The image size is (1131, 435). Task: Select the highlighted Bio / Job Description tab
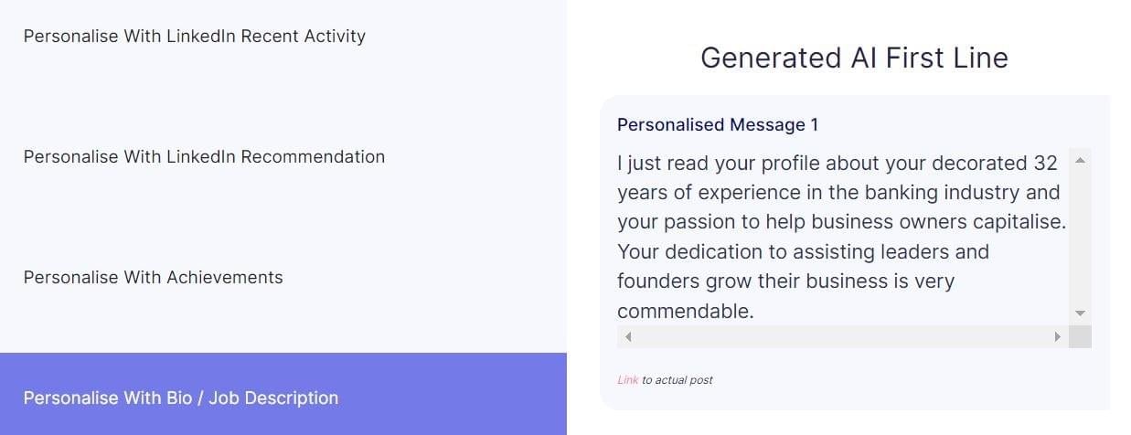coord(181,398)
